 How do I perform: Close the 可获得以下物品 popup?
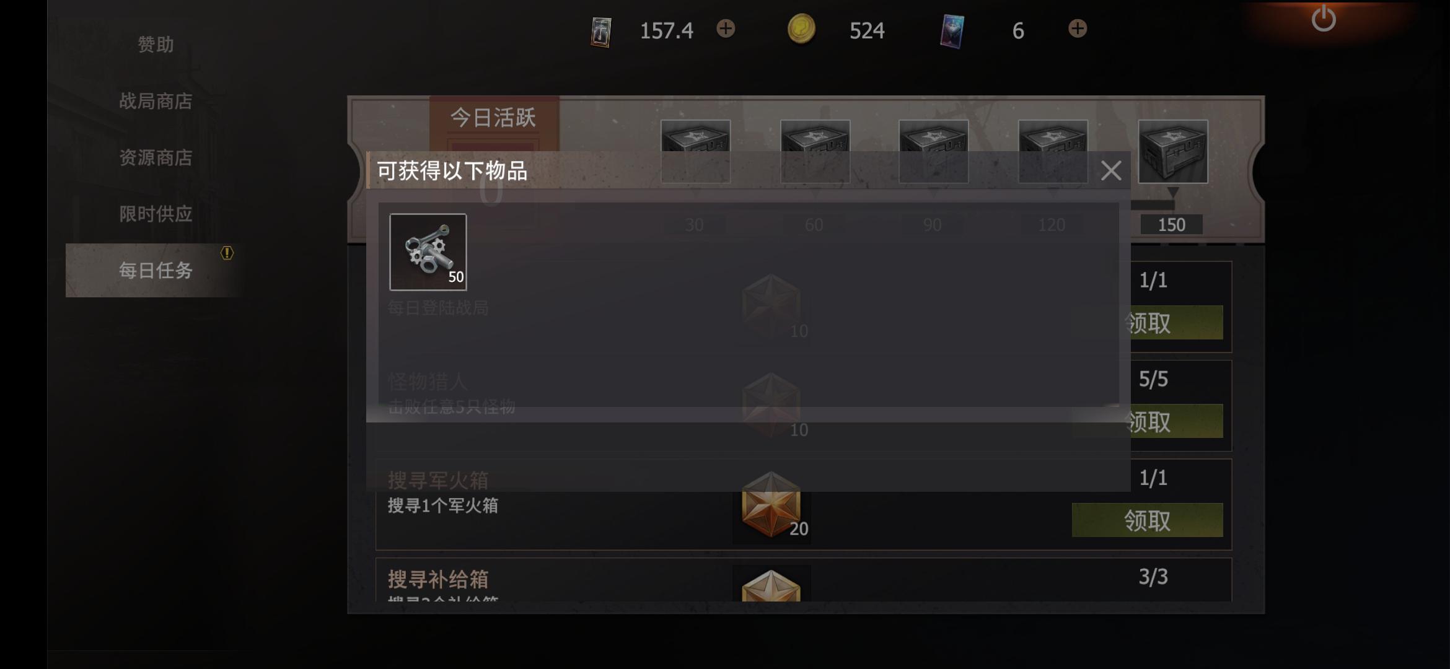point(1110,170)
